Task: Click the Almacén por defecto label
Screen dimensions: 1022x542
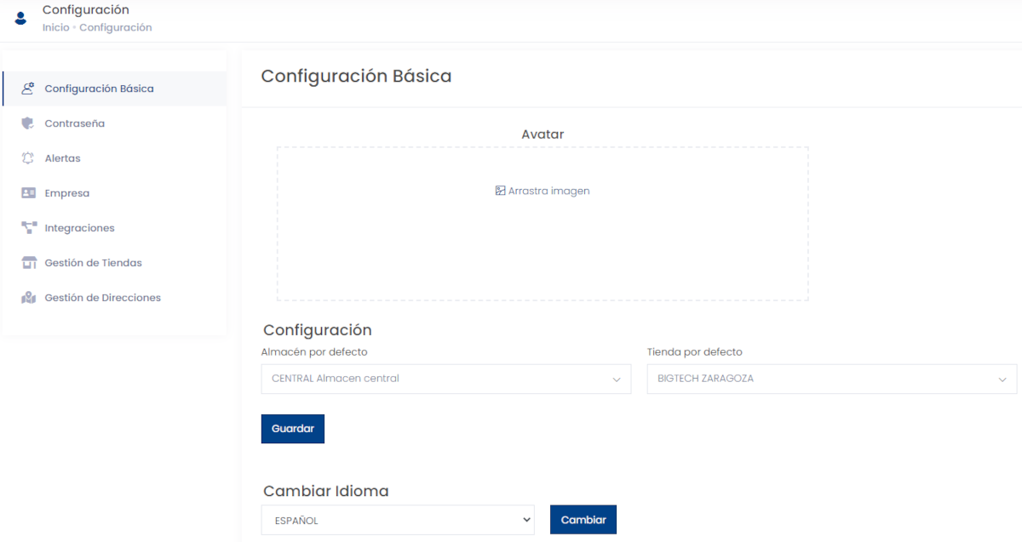Action: [x=314, y=351]
